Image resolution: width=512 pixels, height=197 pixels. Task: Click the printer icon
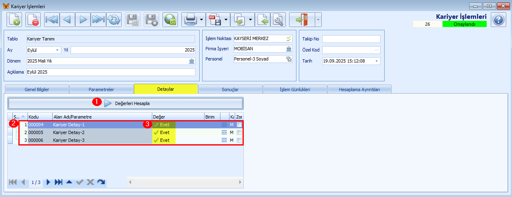point(191,20)
